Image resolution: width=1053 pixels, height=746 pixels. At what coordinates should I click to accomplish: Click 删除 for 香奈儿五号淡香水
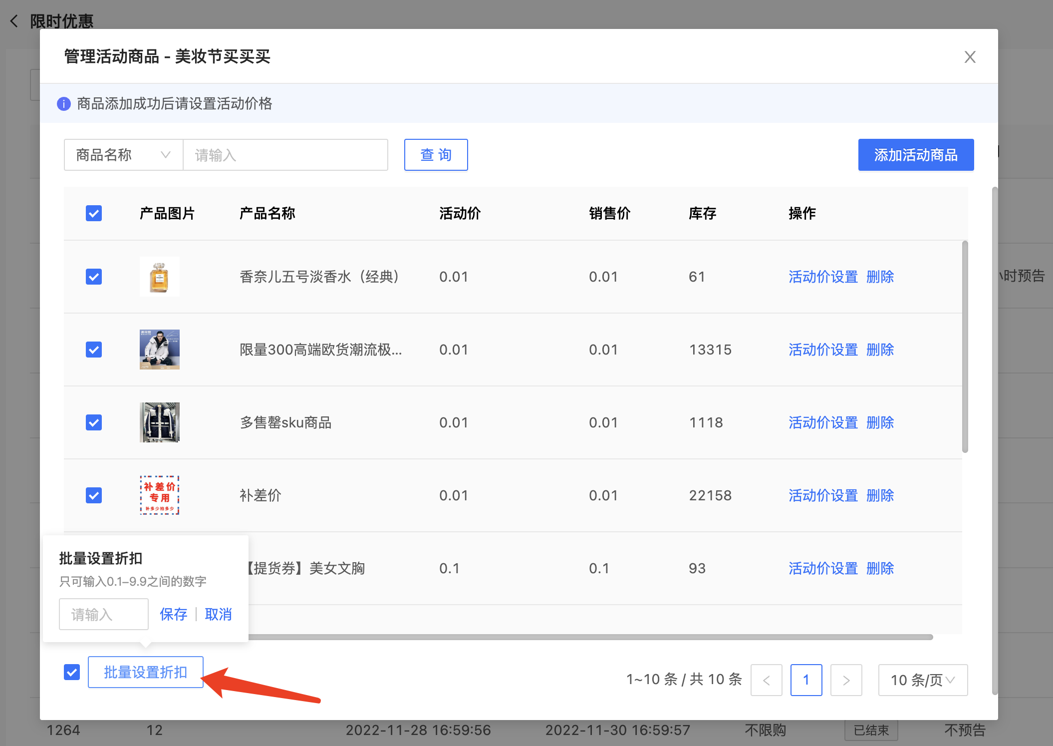(880, 277)
